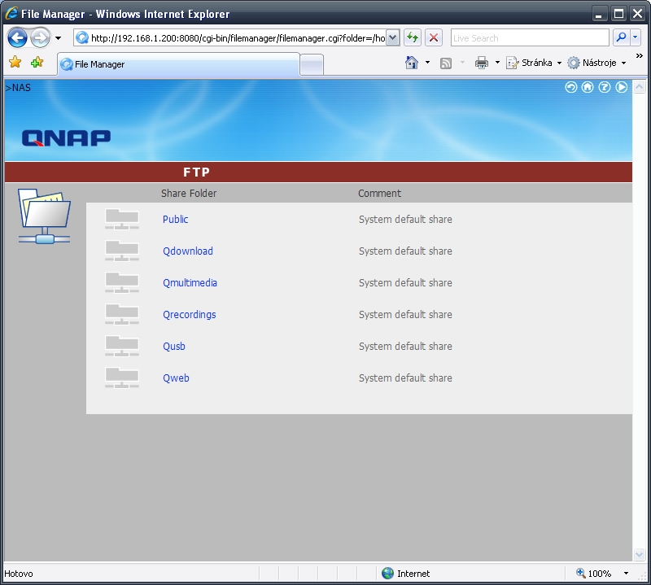Open a new blank tab
Image resolution: width=651 pixels, height=585 pixels.
tap(312, 65)
